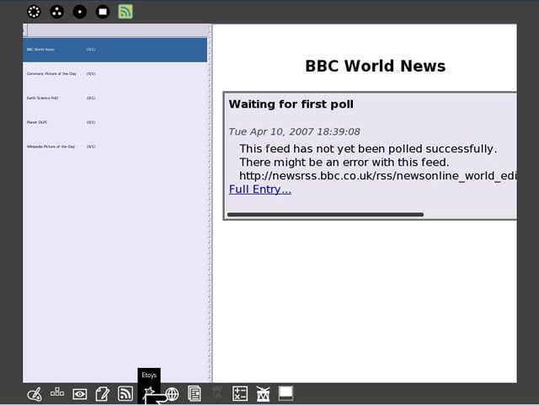Image resolution: width=539 pixels, height=405 pixels.
Task: Click the dimmed activity icon beside document reader
Action: pos(217,392)
